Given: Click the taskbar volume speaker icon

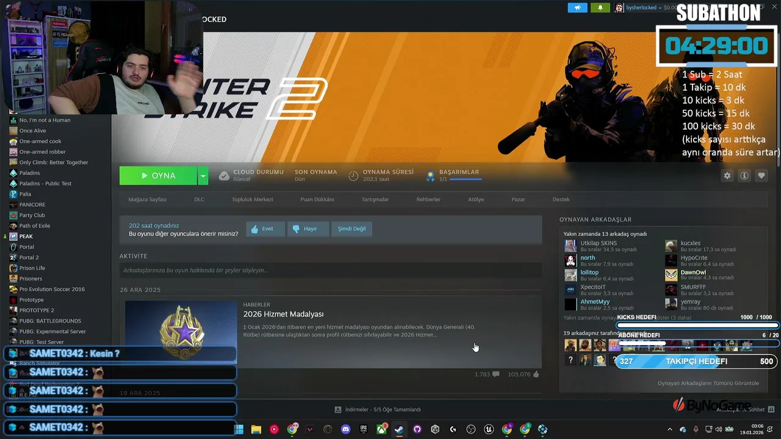Looking at the screenshot, I should point(719,429).
